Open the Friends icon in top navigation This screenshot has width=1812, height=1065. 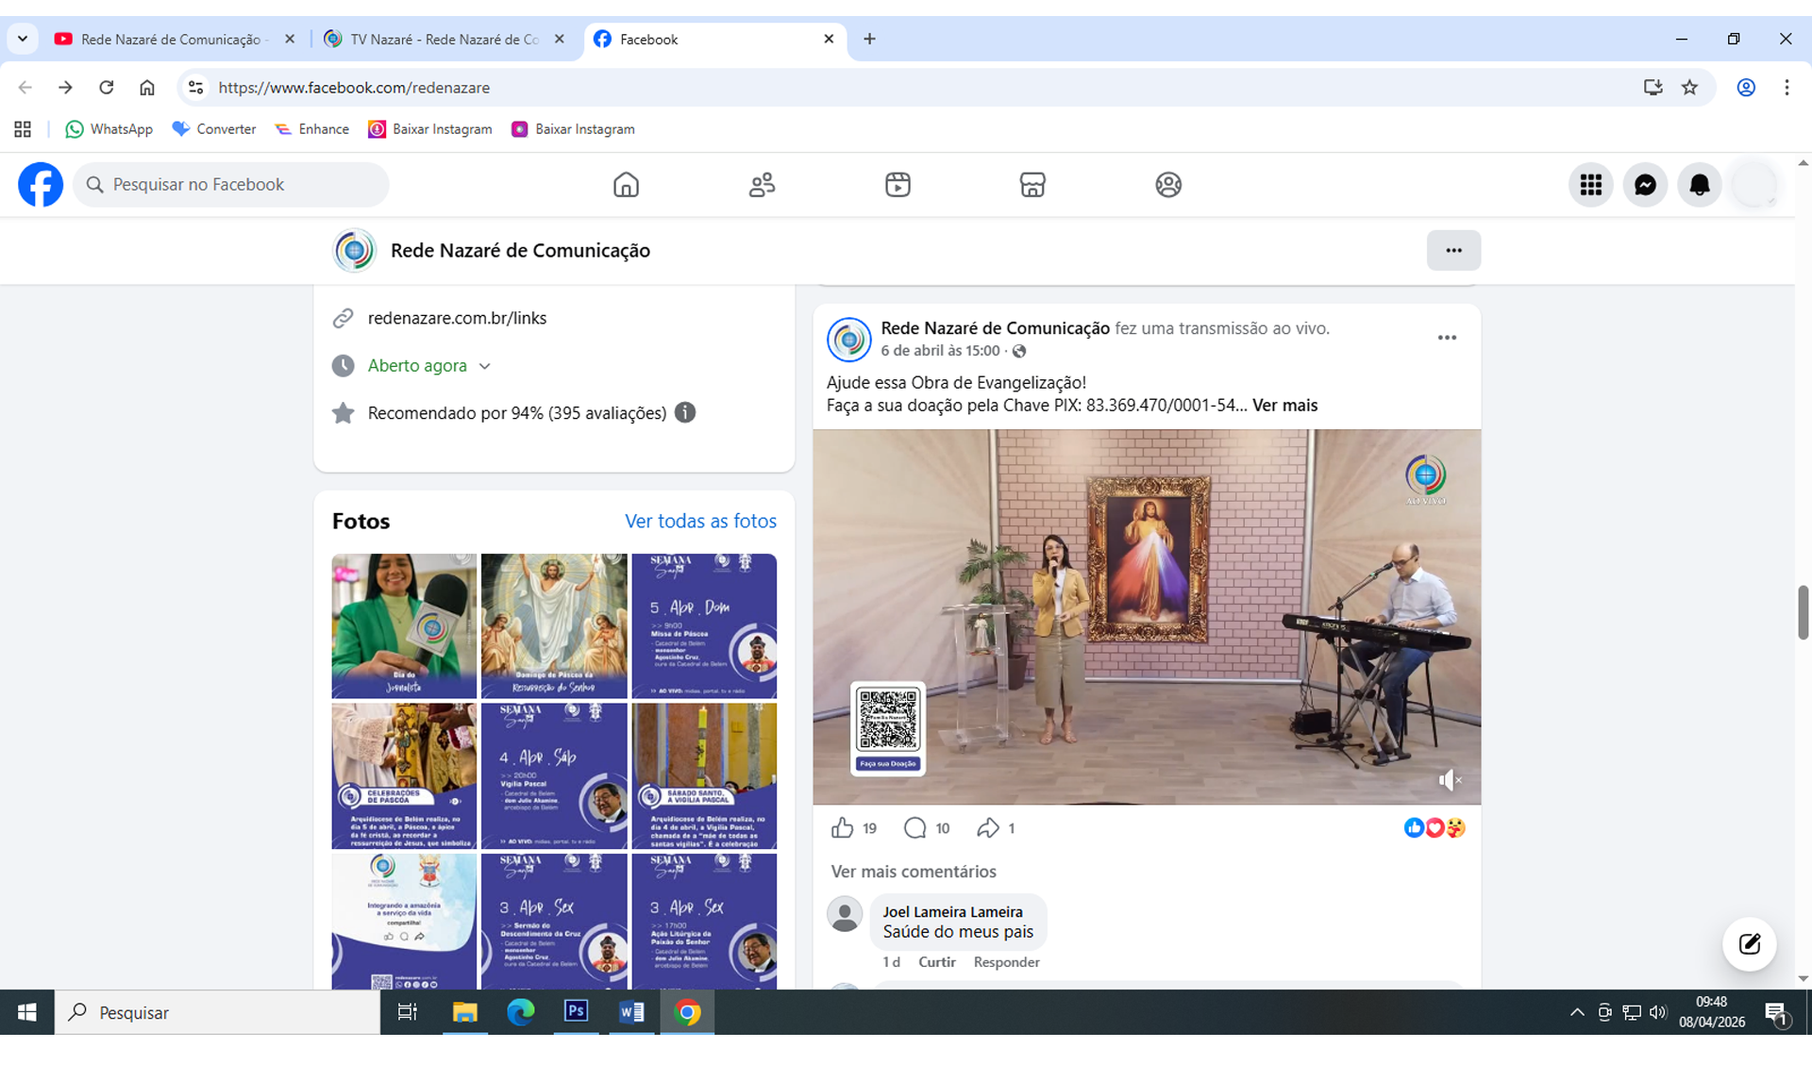(x=762, y=185)
